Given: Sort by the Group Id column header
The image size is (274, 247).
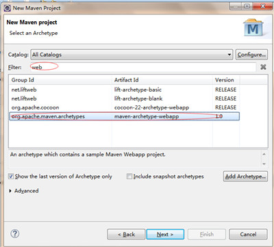Looking at the screenshot, I should (x=60, y=80).
